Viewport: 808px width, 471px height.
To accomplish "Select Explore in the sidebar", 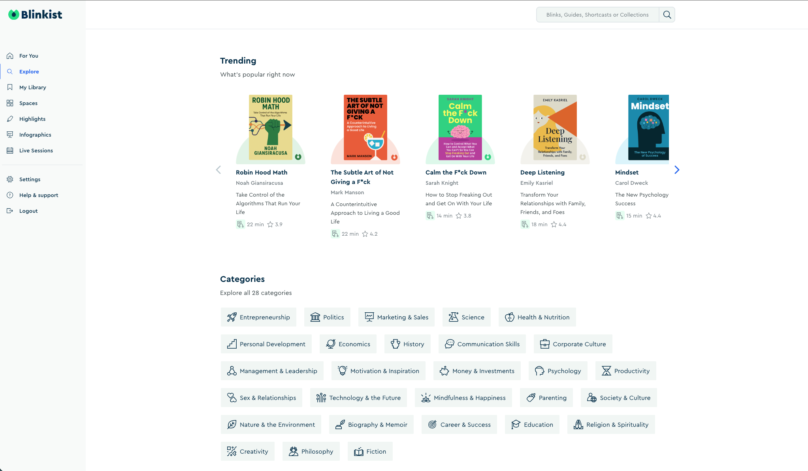I will [x=29, y=71].
